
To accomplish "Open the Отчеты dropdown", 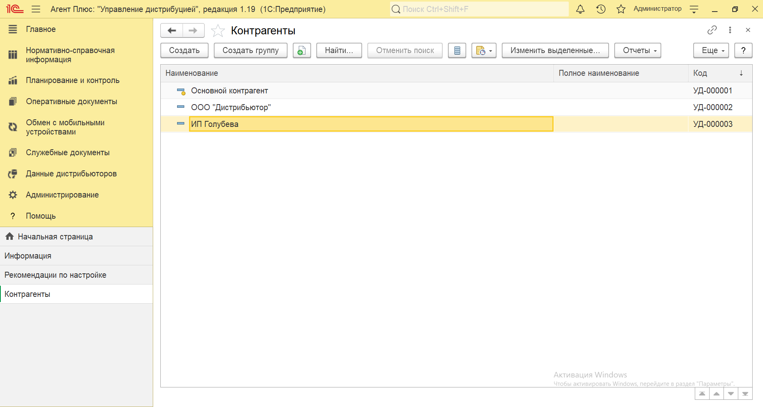I will (638, 50).
